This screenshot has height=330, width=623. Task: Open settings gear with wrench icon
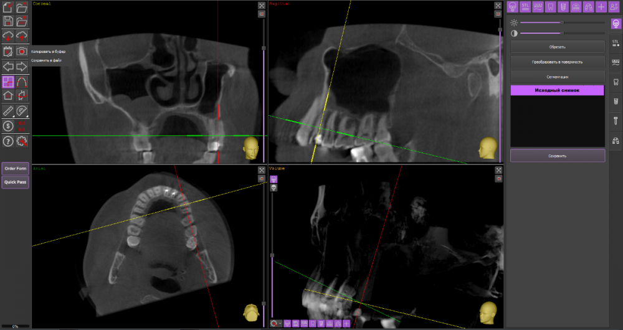(x=22, y=141)
